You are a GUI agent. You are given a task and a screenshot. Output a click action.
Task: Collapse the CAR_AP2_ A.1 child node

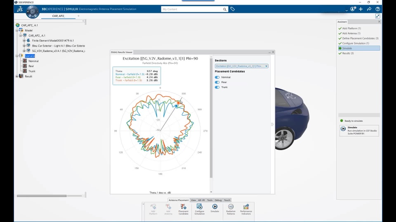(21, 35)
